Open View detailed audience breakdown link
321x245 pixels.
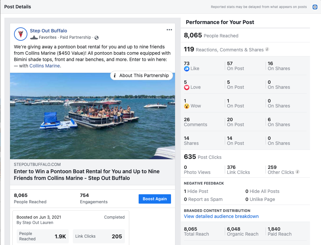pos(221,216)
